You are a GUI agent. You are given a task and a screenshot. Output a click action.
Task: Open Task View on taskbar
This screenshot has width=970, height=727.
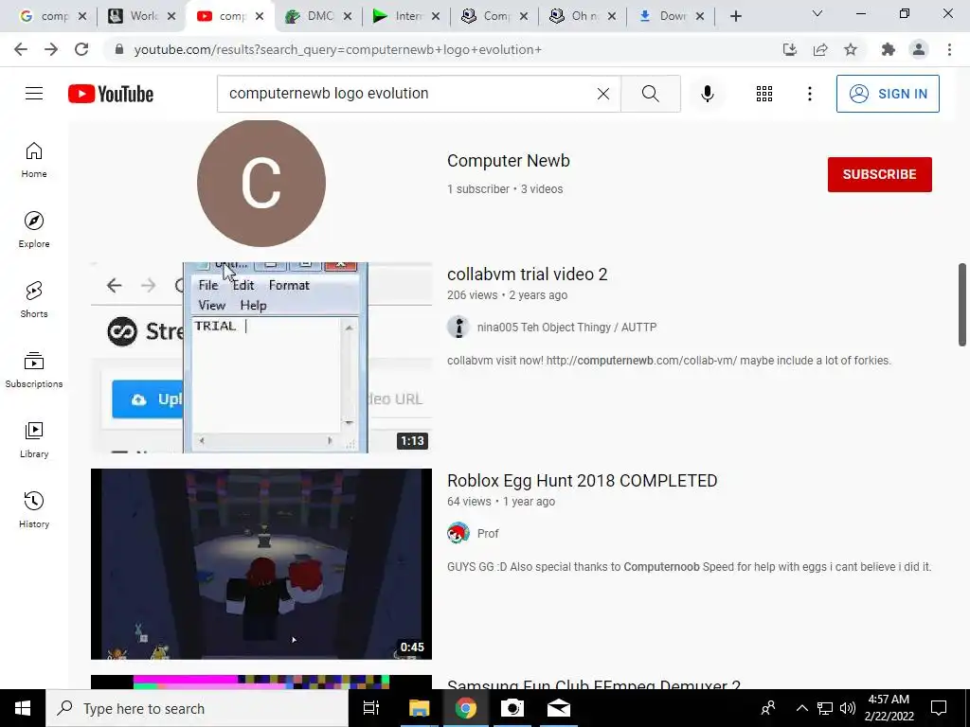pos(371,708)
